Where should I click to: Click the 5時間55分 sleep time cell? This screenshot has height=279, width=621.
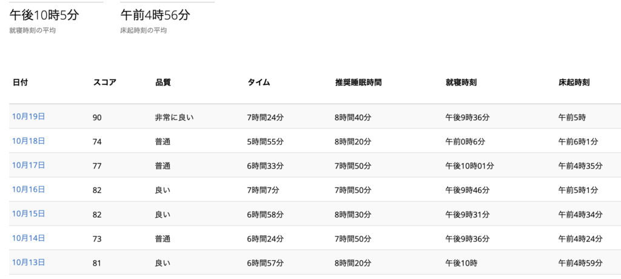click(x=265, y=141)
